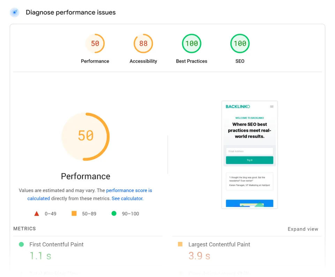Jump to the SEO category label
The image size is (335, 277).
240,61
